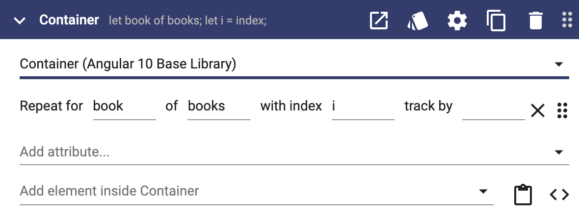Click the Add attribute input field
This screenshot has height=218, width=579.
click(x=294, y=152)
